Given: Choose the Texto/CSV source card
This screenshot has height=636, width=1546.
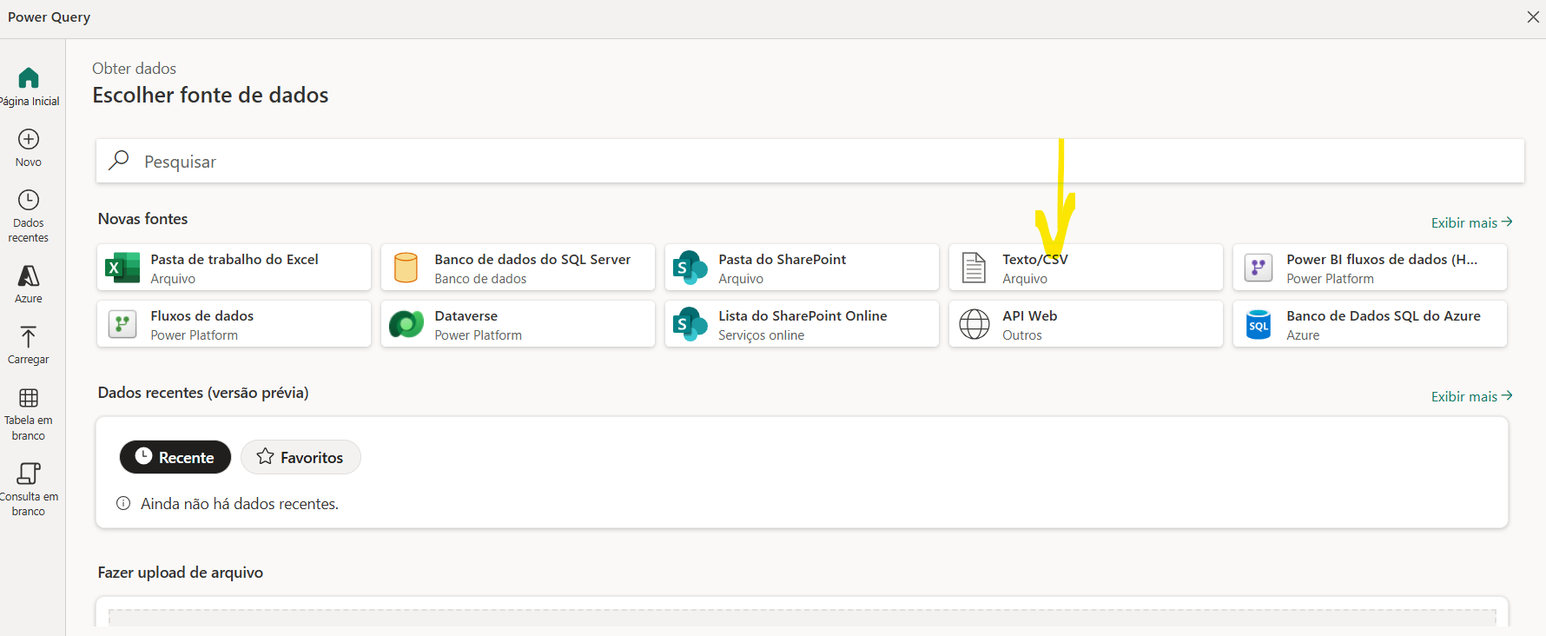Looking at the screenshot, I should (x=1086, y=268).
